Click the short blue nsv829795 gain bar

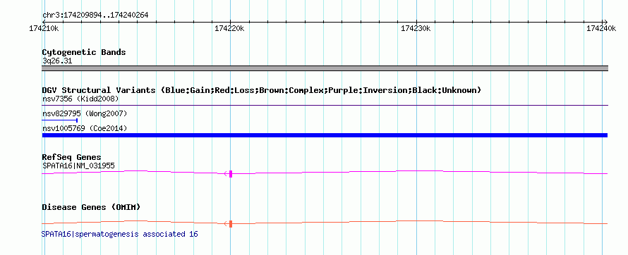60,120
